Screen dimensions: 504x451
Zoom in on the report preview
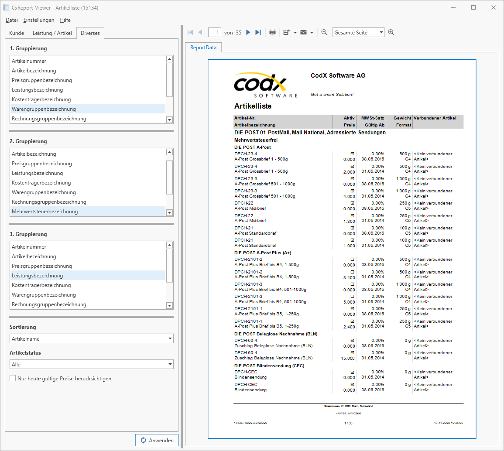[391, 32]
